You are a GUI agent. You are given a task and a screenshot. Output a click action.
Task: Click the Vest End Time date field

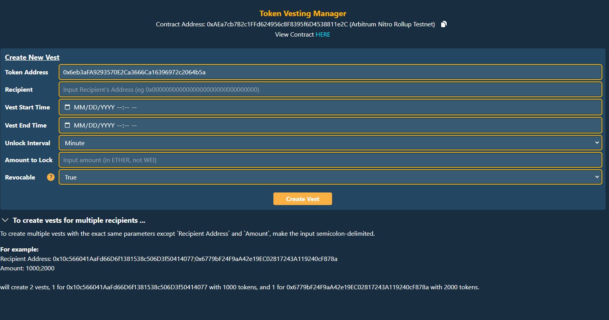(330, 125)
